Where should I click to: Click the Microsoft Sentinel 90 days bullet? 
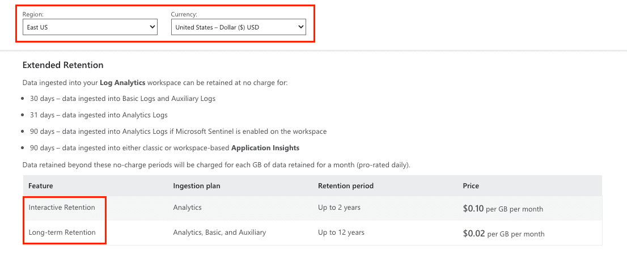coord(178,132)
